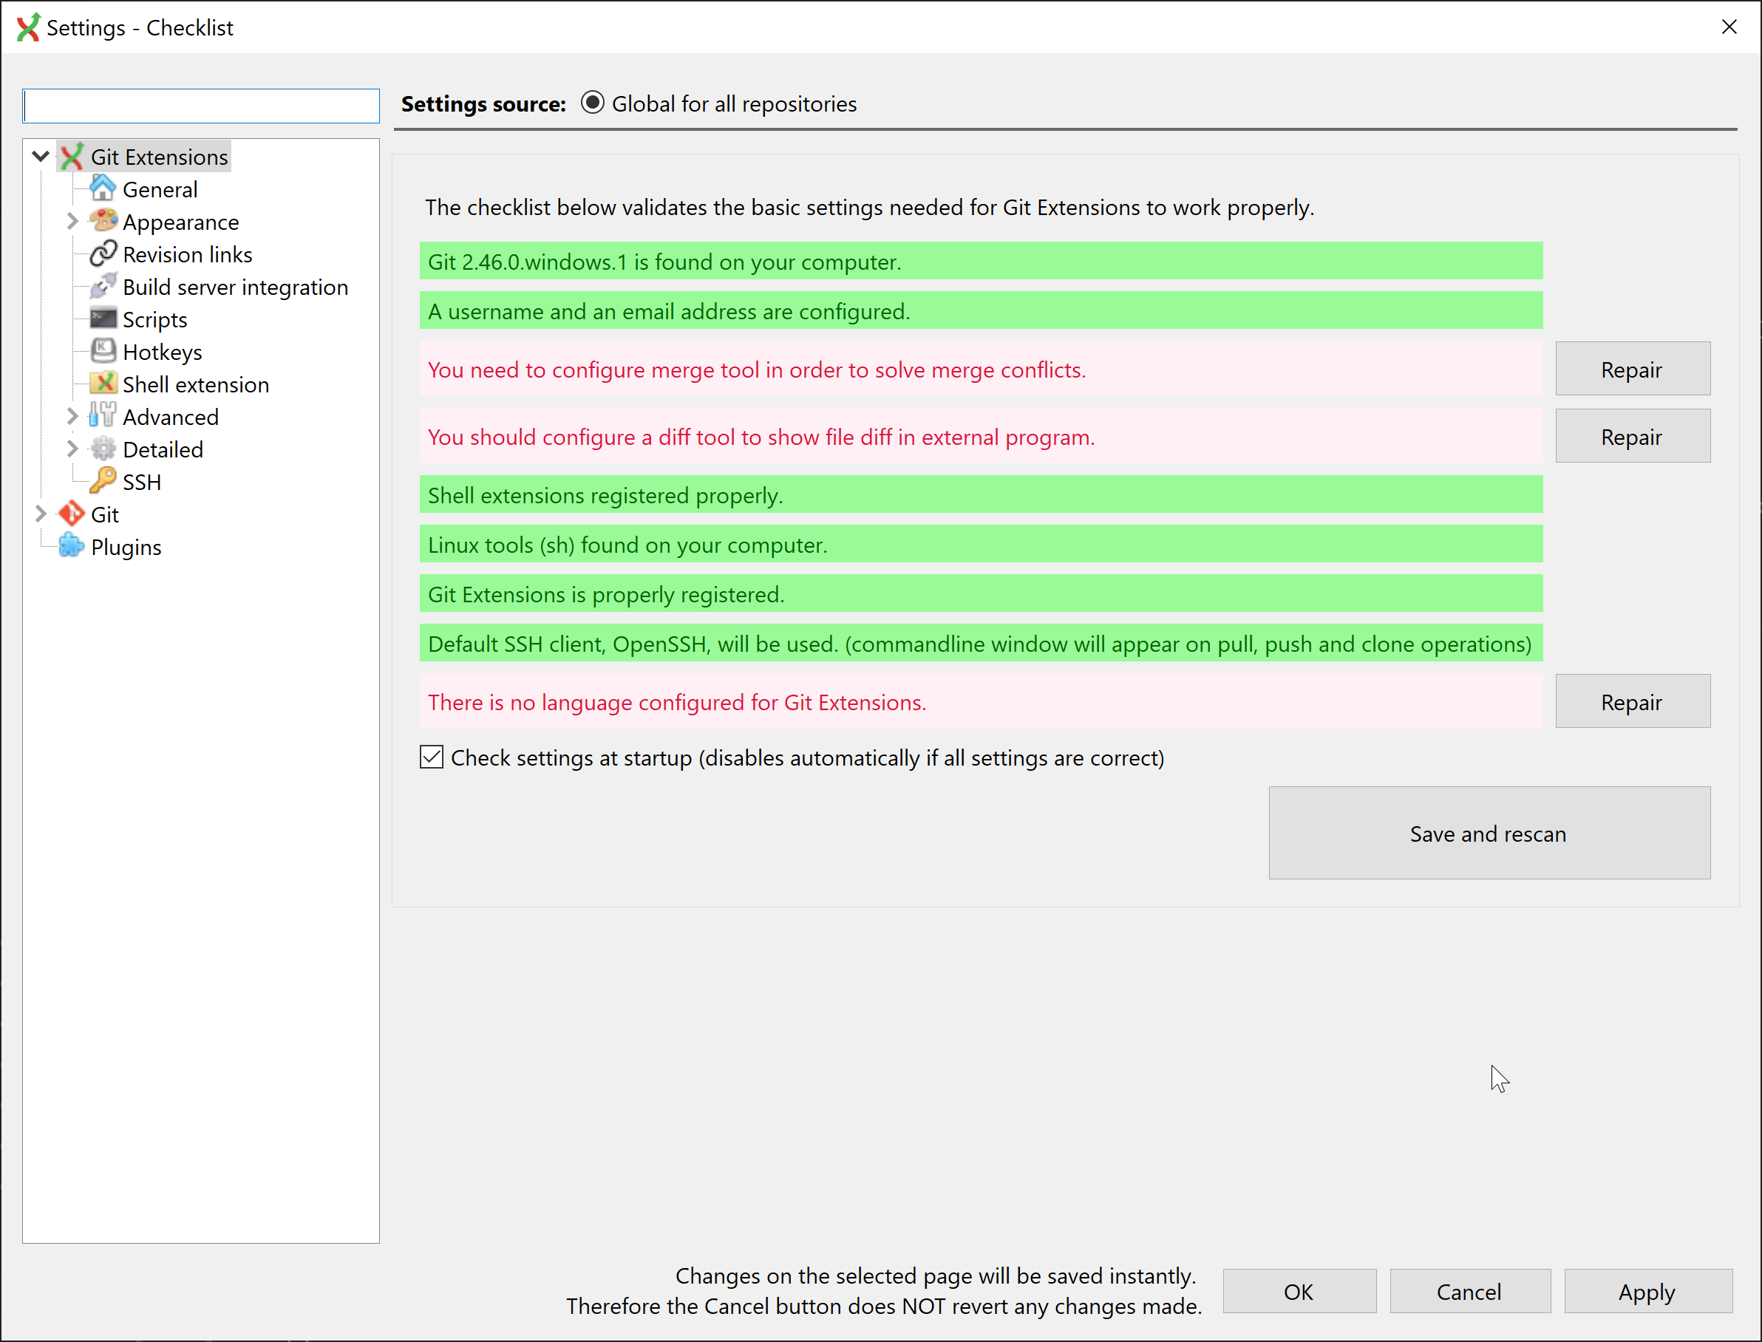1762x1342 pixels.
Task: Collapse the Git Extensions tree node
Action: (41, 157)
